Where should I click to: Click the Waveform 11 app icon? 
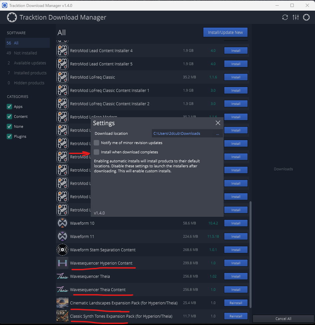click(62, 236)
